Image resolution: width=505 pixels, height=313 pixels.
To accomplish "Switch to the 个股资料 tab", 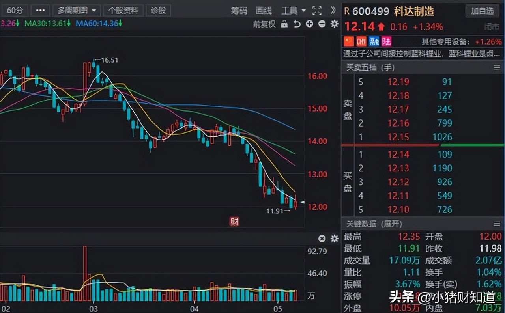I will click(123, 11).
